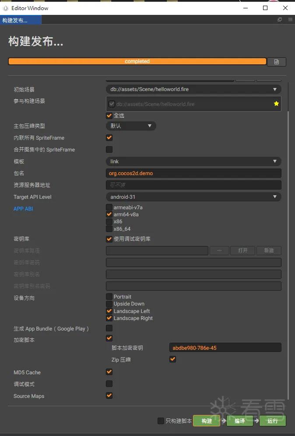The height and width of the screenshot is (436, 295).
Task: Uncheck the MD5 Cache option
Action: coord(109,372)
